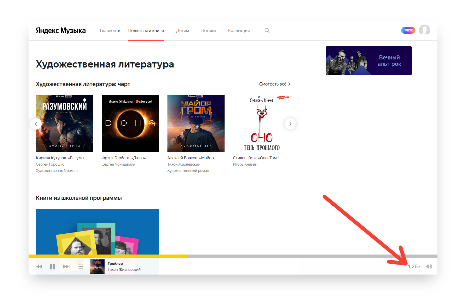The image size is (466, 296).
Task: Open the Оно. Тень прошлого cover
Action: pyautogui.click(x=262, y=124)
